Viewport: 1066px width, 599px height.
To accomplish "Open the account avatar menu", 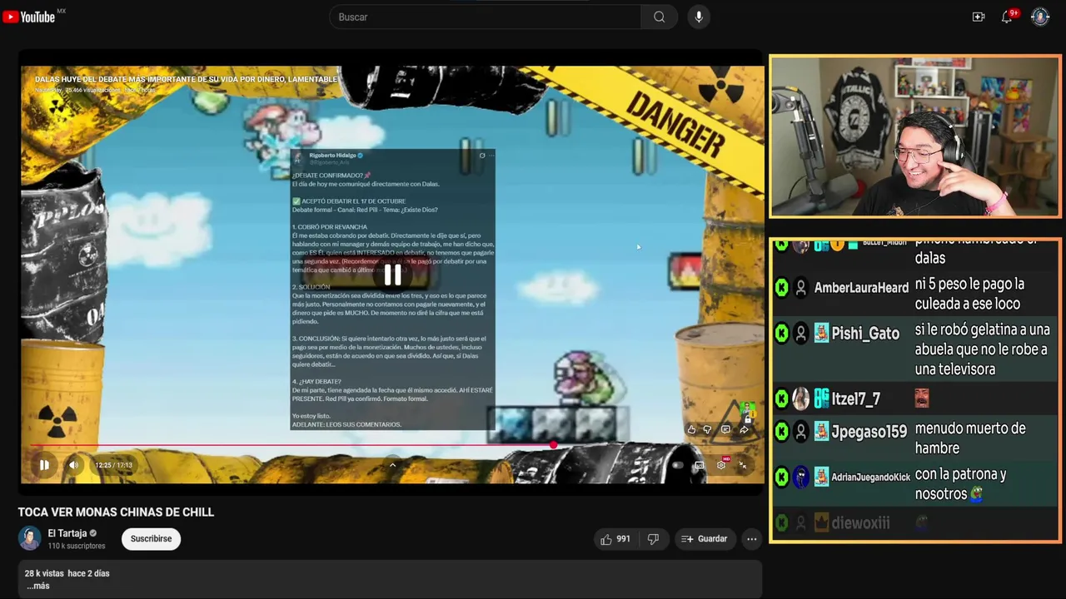I will [1040, 17].
